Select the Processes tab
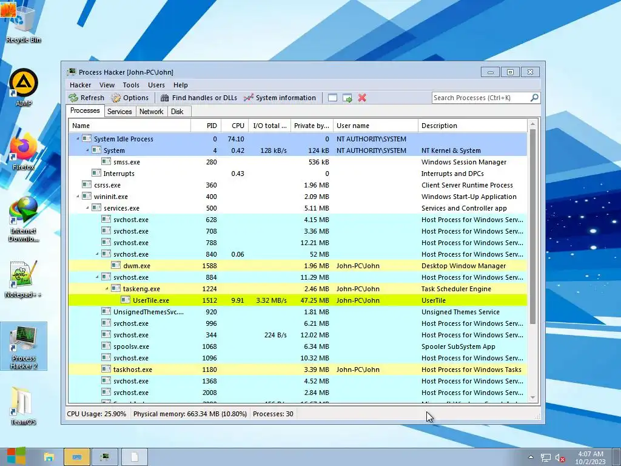This screenshot has height=466, width=621. coord(85,110)
